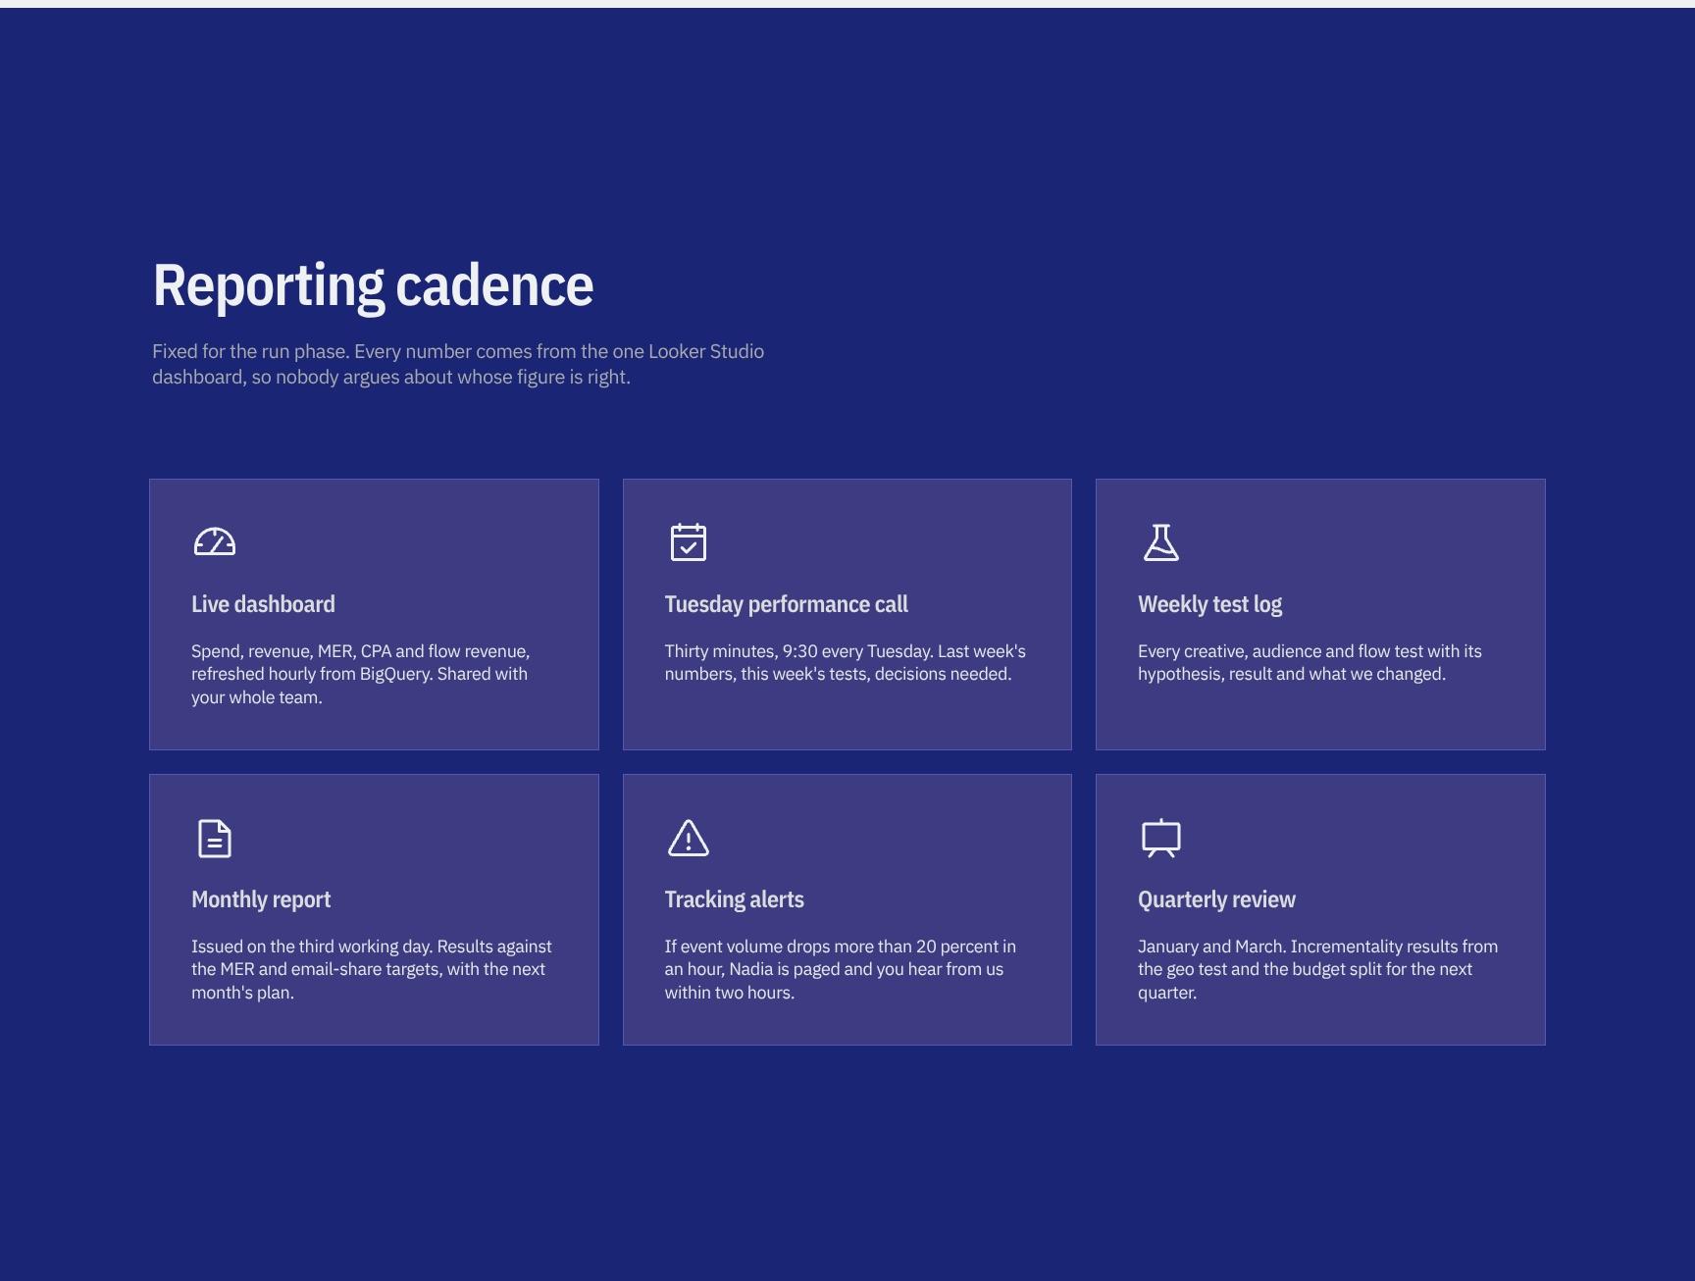The image size is (1695, 1281).
Task: Click the 'Tuesday performance call' title
Action: pos(787,604)
